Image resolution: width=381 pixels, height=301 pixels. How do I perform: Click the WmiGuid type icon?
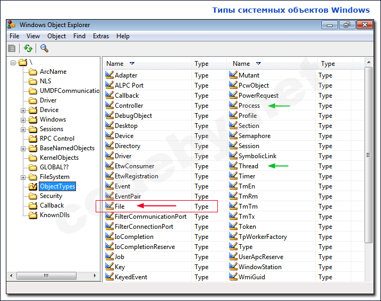(233, 277)
